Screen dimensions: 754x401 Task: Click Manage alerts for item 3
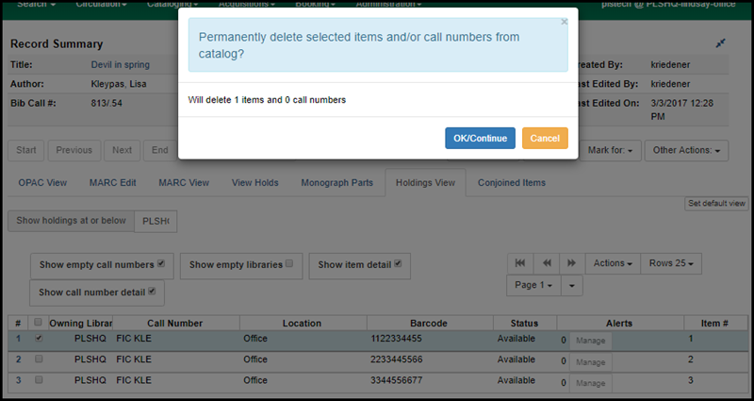pyautogui.click(x=591, y=383)
